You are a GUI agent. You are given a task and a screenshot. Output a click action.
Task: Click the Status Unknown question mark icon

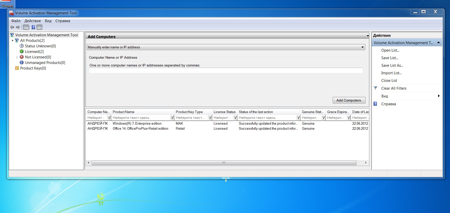[22, 46]
